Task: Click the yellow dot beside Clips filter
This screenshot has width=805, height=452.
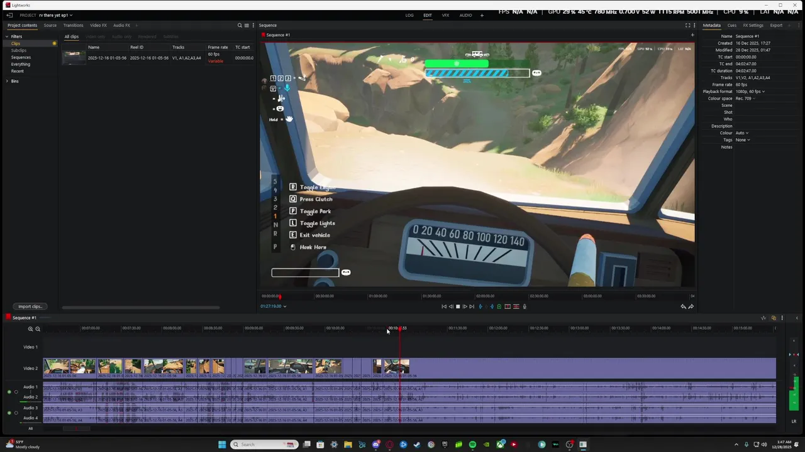Action: click(x=55, y=43)
